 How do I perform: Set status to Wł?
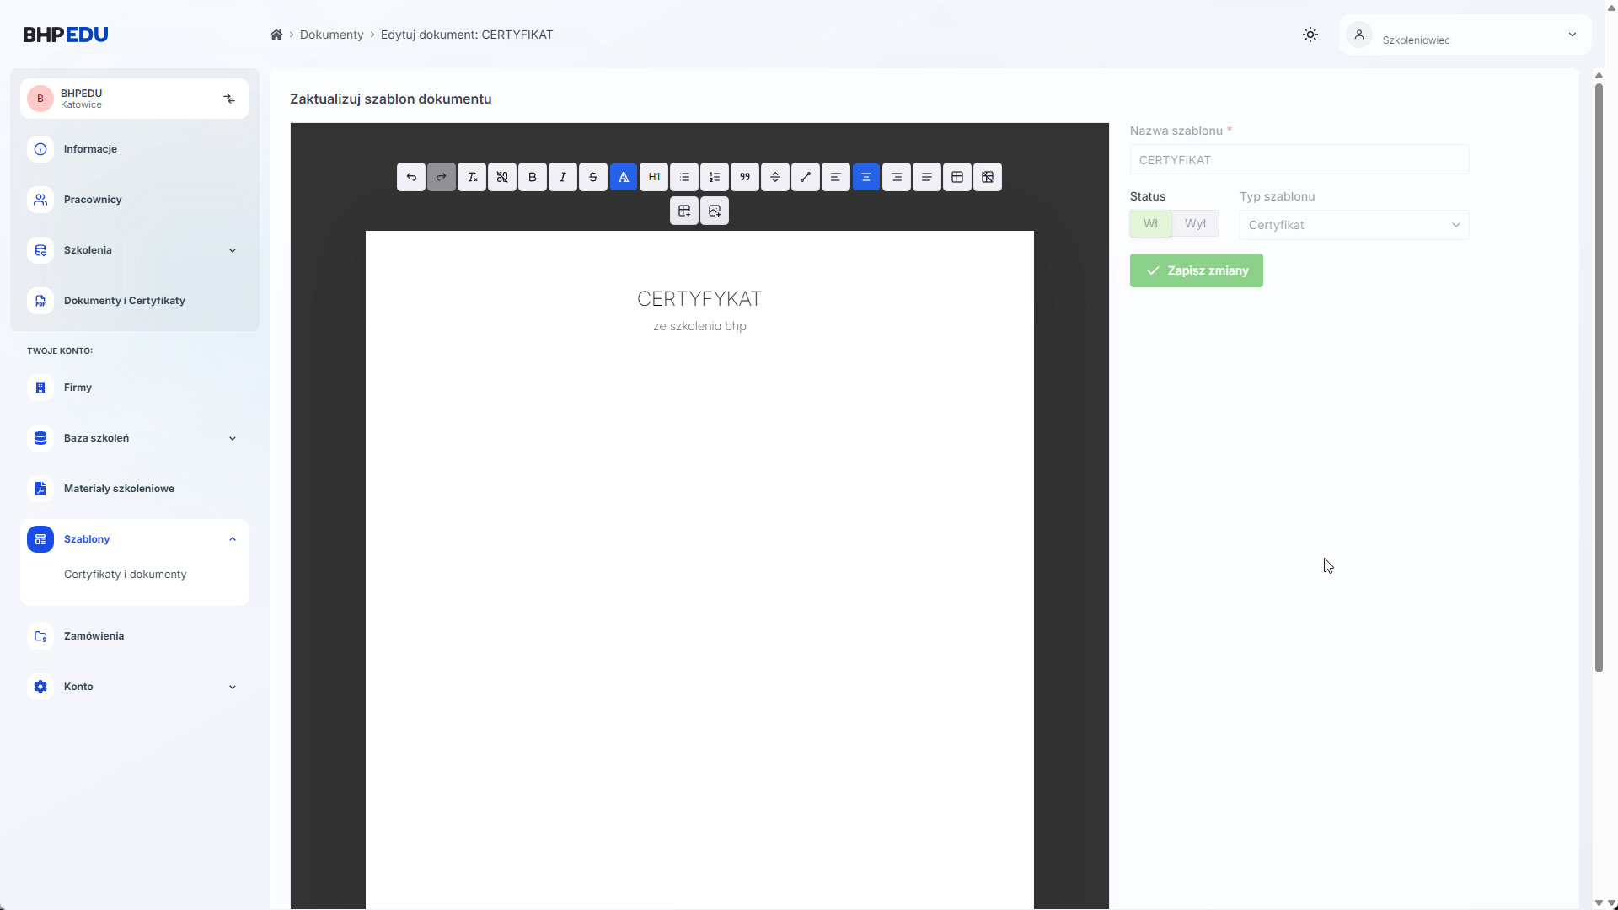tap(1150, 223)
